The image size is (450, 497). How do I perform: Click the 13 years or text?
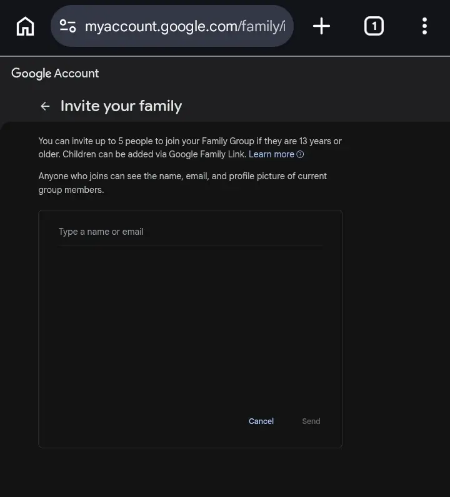(320, 141)
